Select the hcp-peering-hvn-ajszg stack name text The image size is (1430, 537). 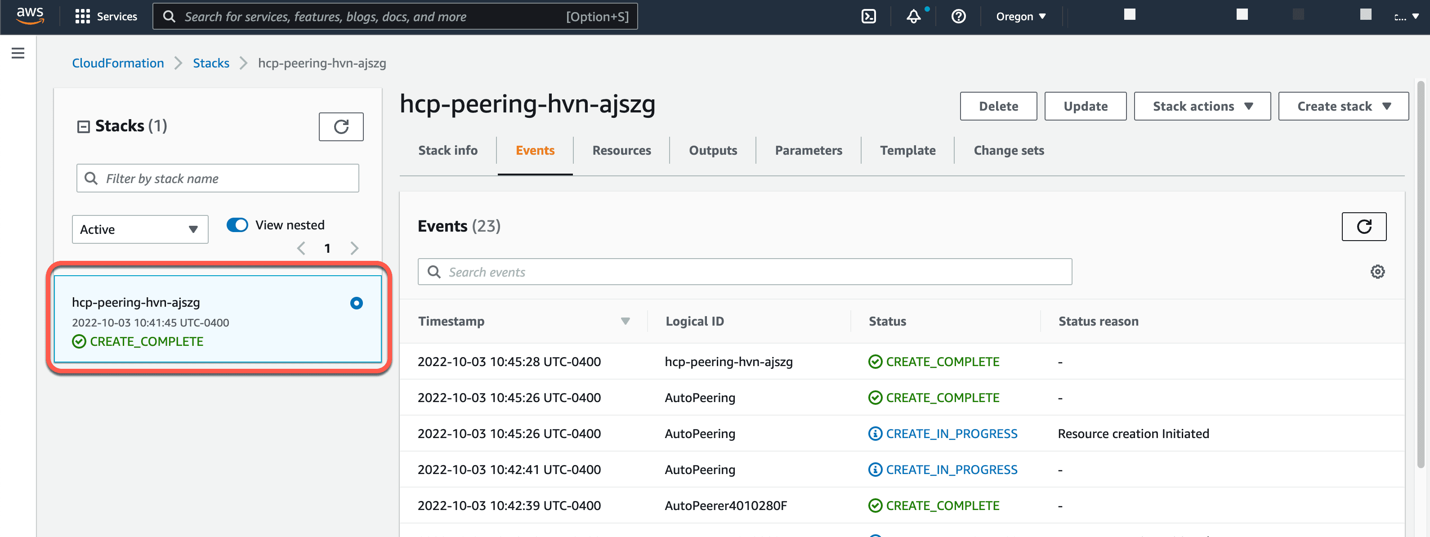pos(135,303)
